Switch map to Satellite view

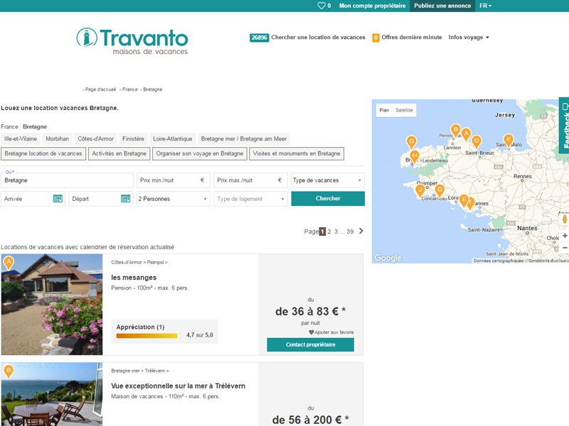click(404, 110)
